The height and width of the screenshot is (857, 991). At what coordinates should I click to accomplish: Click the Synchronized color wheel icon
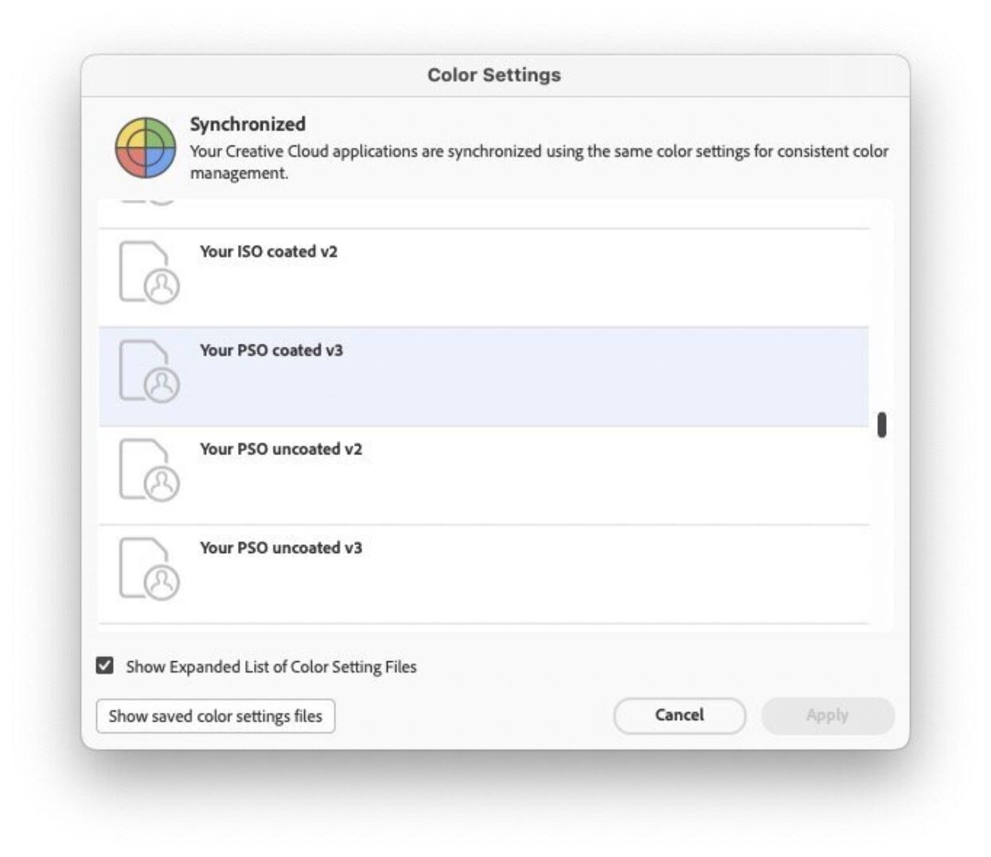(145, 148)
